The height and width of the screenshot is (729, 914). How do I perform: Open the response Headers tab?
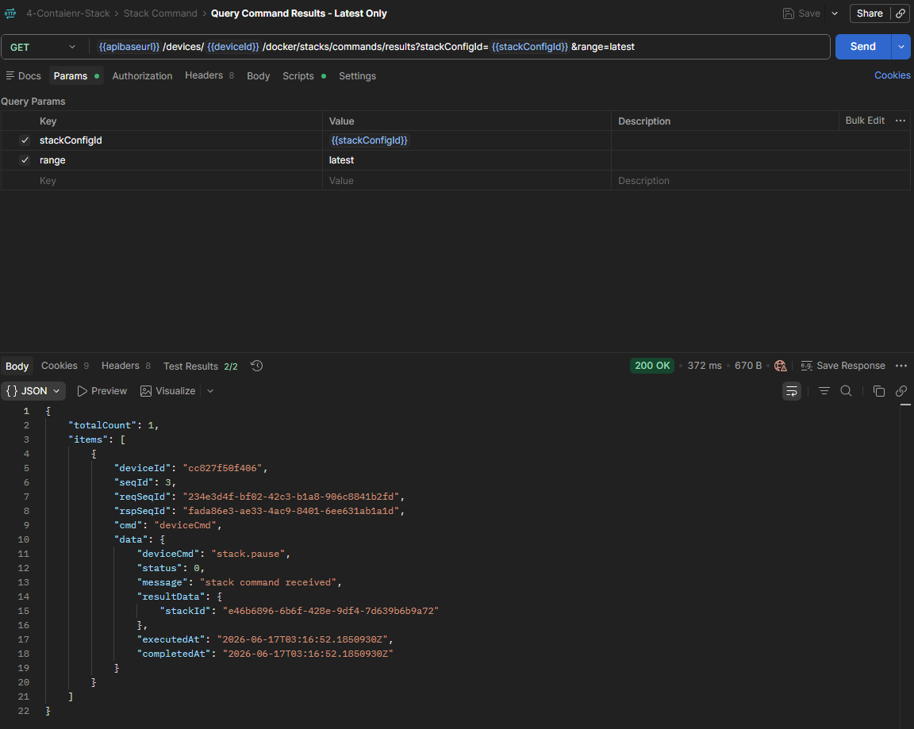pos(126,366)
